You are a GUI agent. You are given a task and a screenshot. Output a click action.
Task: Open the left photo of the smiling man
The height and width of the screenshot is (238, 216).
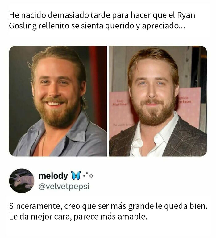click(58, 101)
